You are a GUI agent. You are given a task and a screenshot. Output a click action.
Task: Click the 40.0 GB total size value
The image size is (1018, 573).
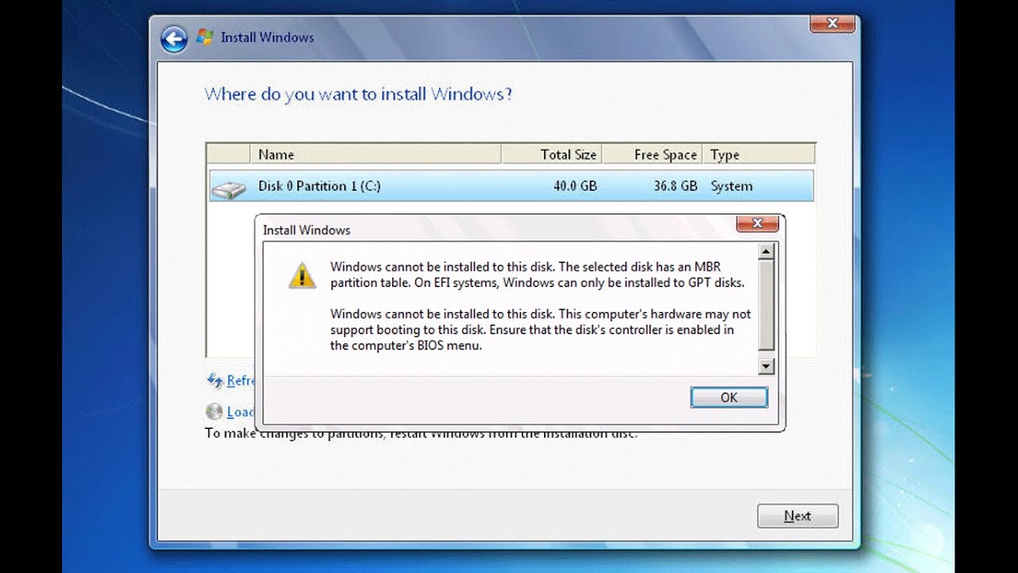tap(575, 186)
